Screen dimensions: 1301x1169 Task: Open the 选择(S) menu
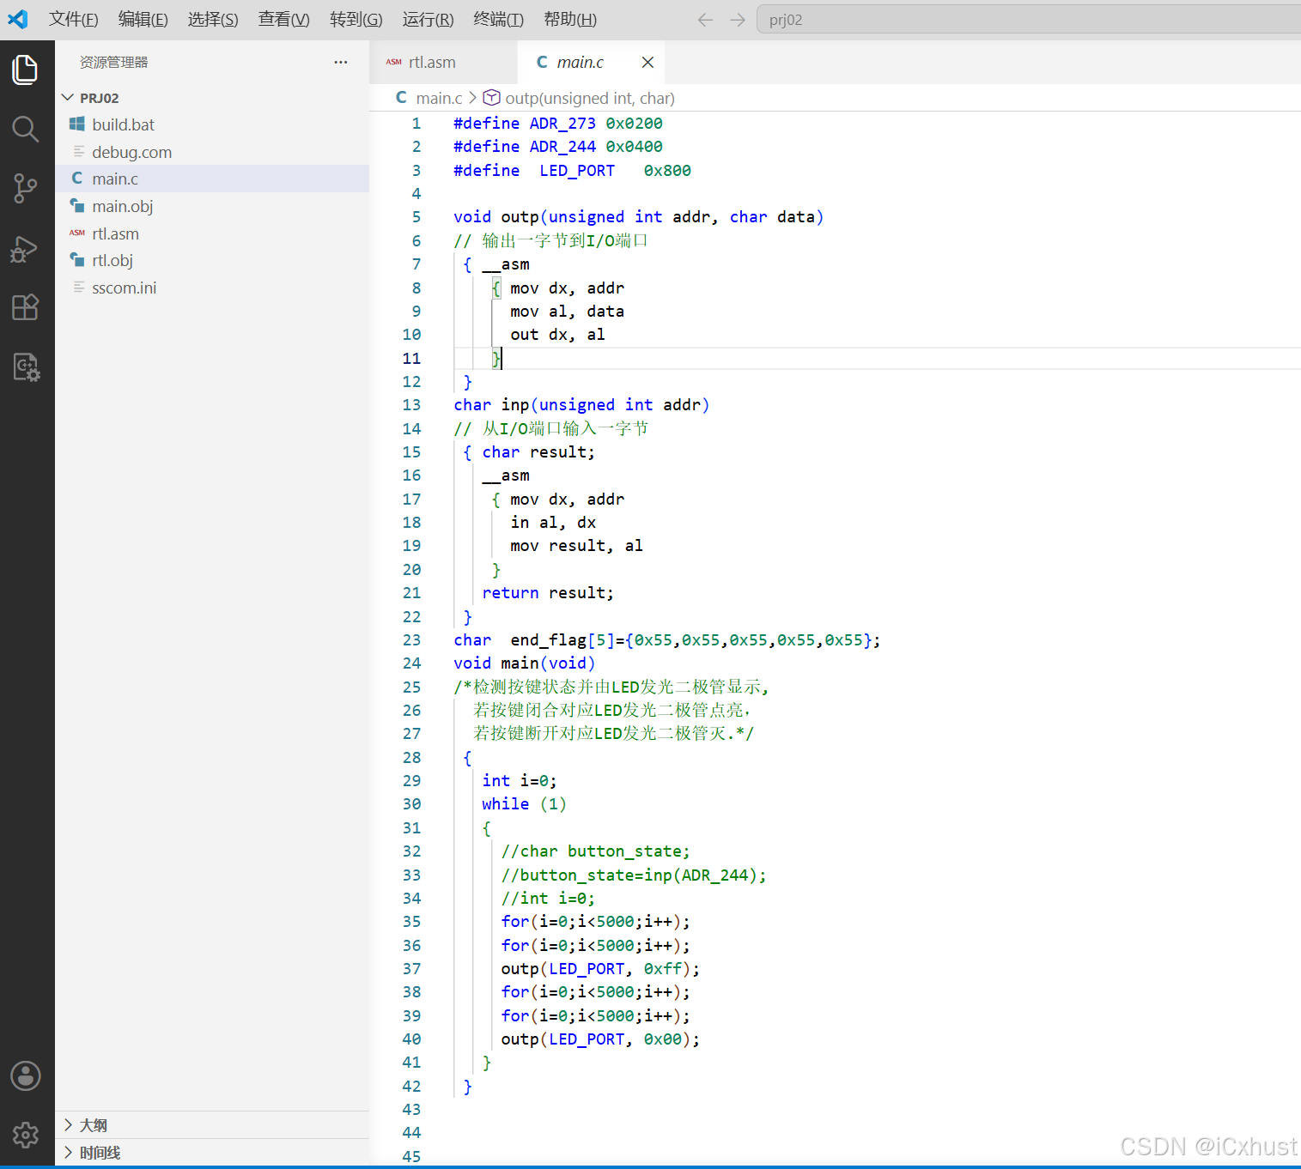click(213, 19)
